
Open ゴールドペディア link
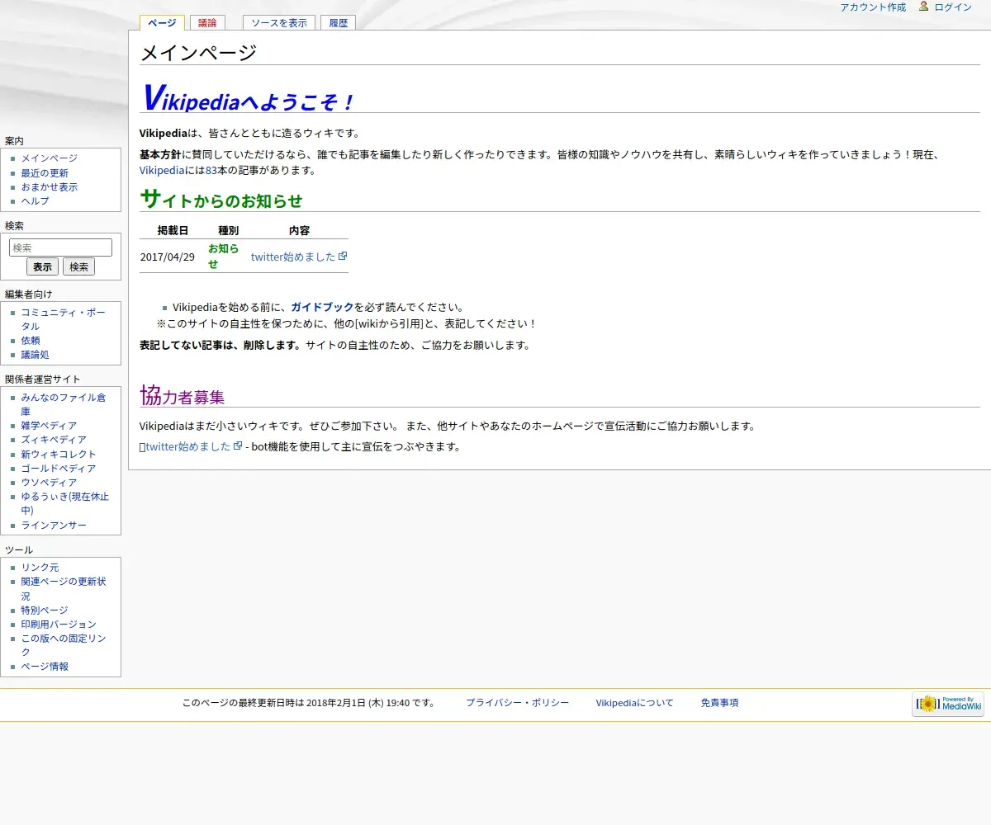59,469
